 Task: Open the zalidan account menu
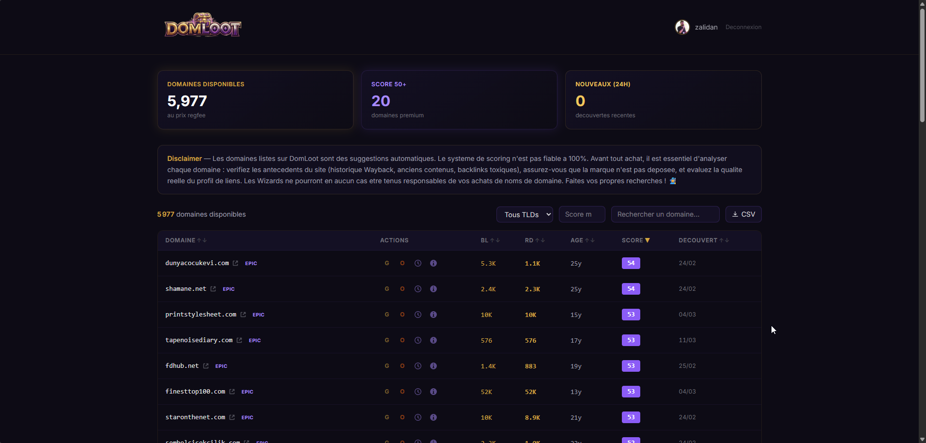point(706,27)
